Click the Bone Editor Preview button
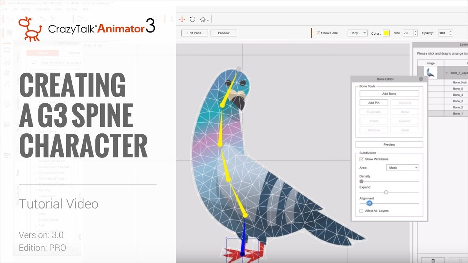 (x=389, y=145)
